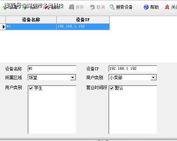This screenshot has width=177, height=141.
Task: Expand the 商户类别 dropdown arrow
Action: pos(153,78)
